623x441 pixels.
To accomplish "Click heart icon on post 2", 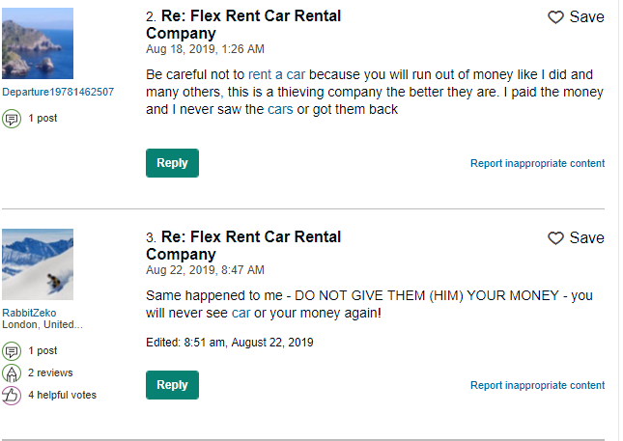I will pos(555,17).
